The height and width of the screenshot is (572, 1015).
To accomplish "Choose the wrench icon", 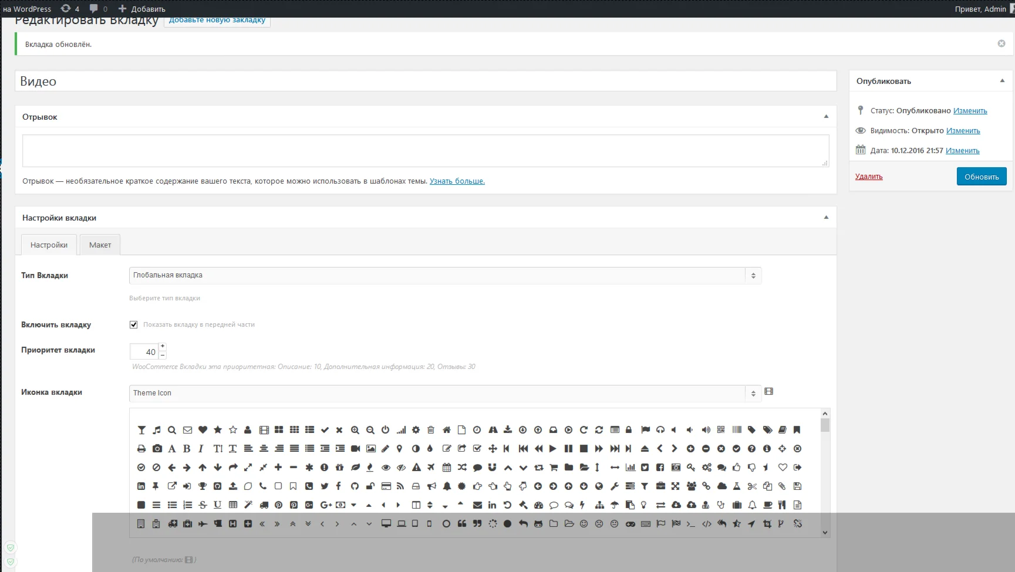I will [x=615, y=486].
